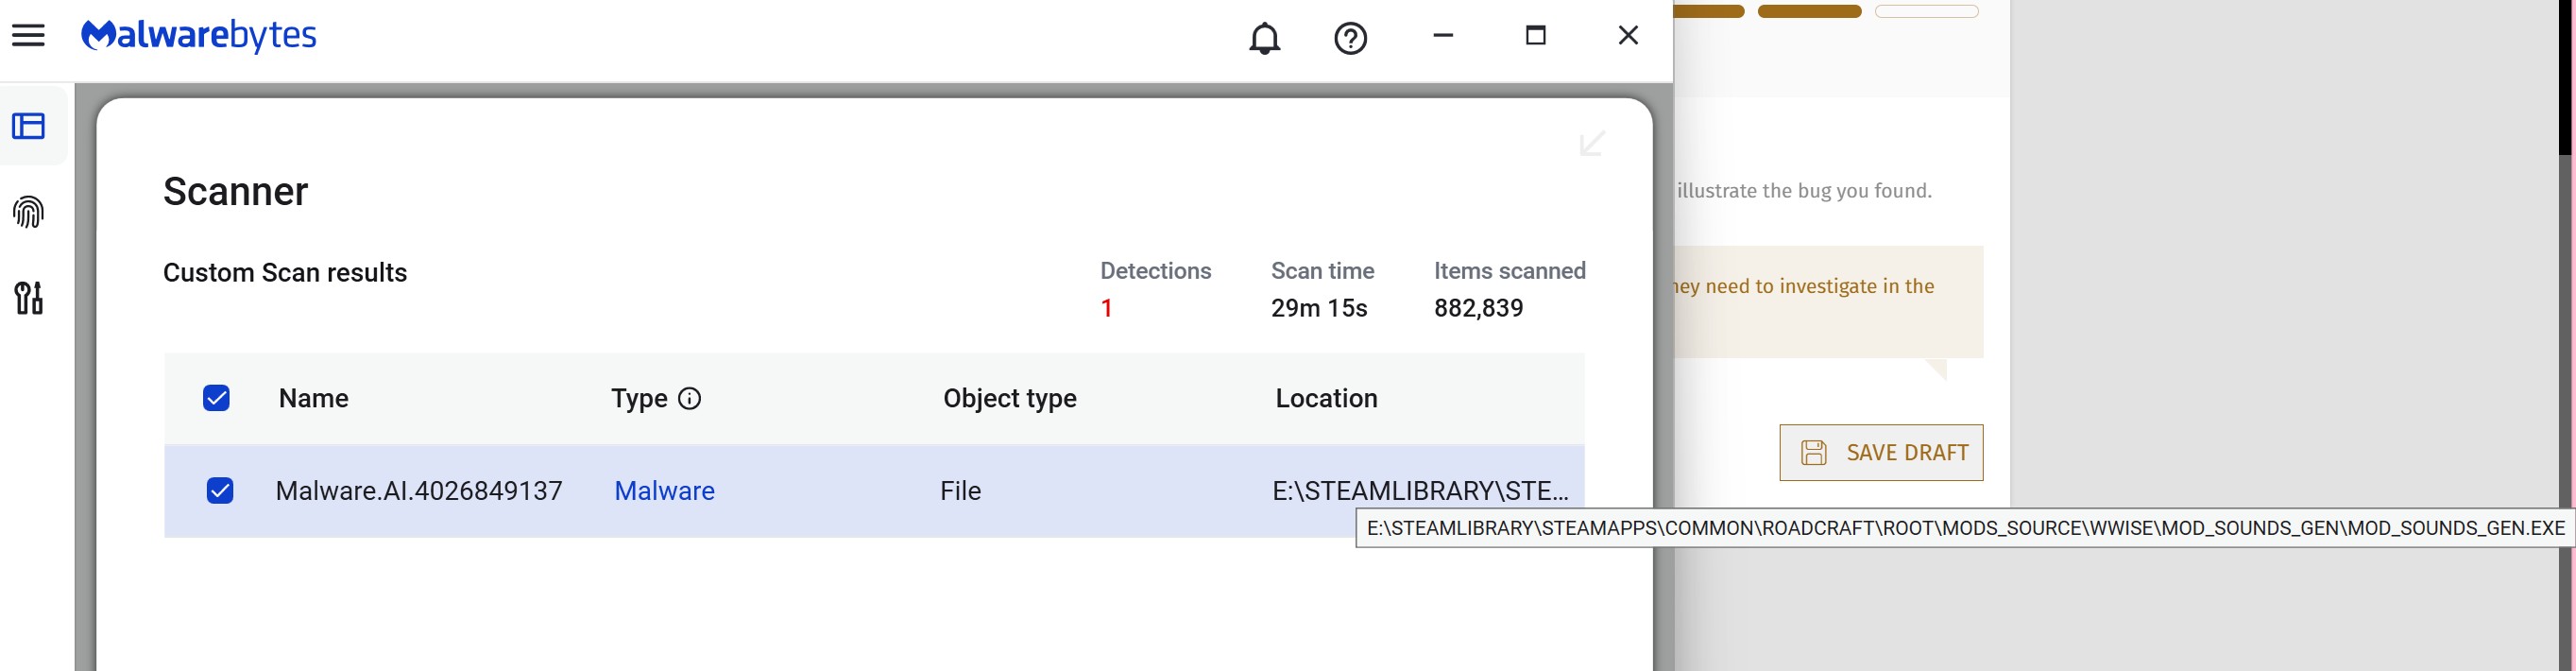The width and height of the screenshot is (2576, 671).
Task: Open the tools sidebar icon
Action: click(28, 298)
